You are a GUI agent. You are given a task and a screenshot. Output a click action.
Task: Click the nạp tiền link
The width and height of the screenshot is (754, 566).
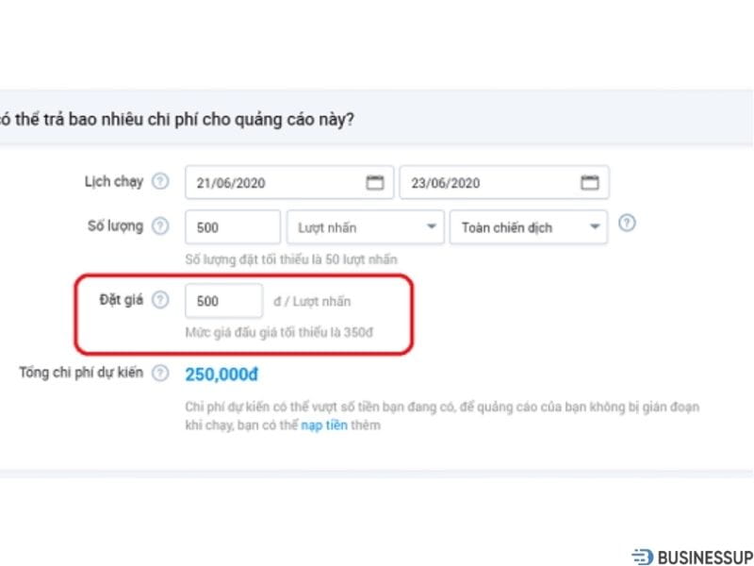tap(324, 425)
